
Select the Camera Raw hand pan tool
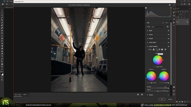[174, 87]
